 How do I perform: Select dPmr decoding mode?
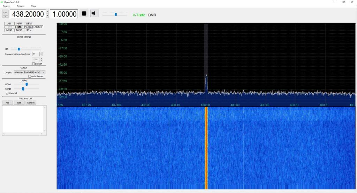pyautogui.click(x=29, y=30)
